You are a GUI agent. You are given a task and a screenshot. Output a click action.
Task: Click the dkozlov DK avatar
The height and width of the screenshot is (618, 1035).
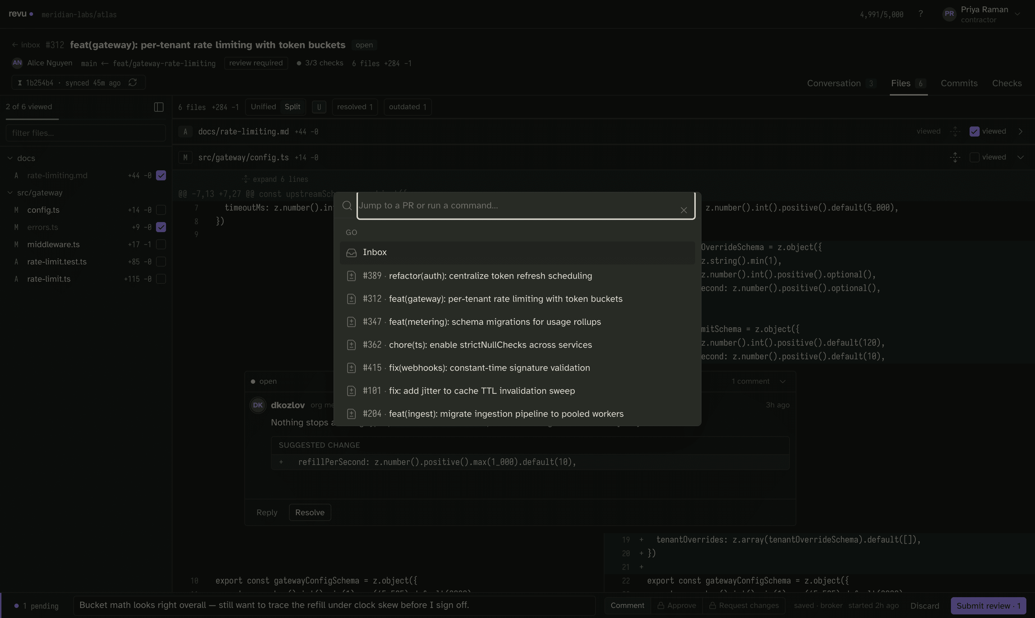[258, 405]
